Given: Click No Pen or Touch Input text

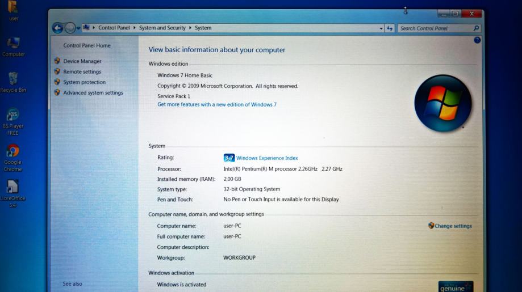Looking at the screenshot, I should [x=281, y=200].
